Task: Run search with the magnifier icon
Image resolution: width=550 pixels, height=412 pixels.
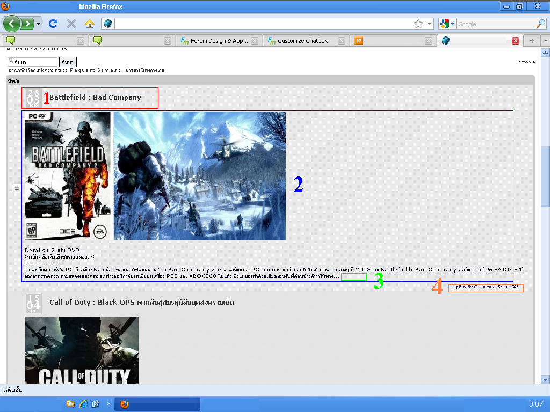Action: [x=540, y=24]
